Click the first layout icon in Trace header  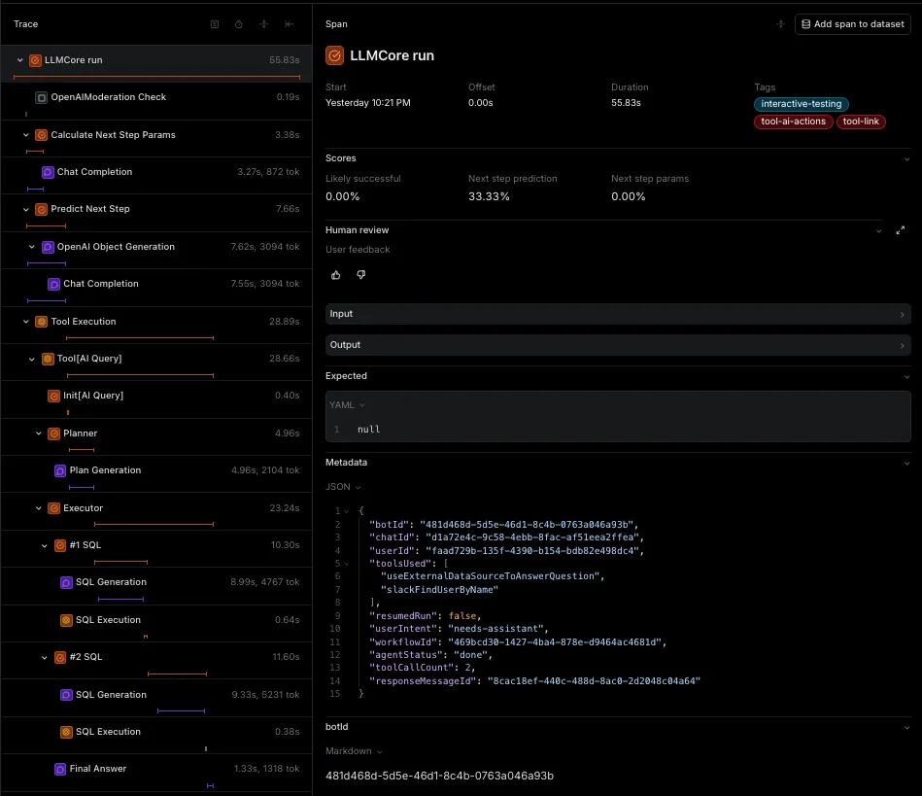[x=215, y=24]
